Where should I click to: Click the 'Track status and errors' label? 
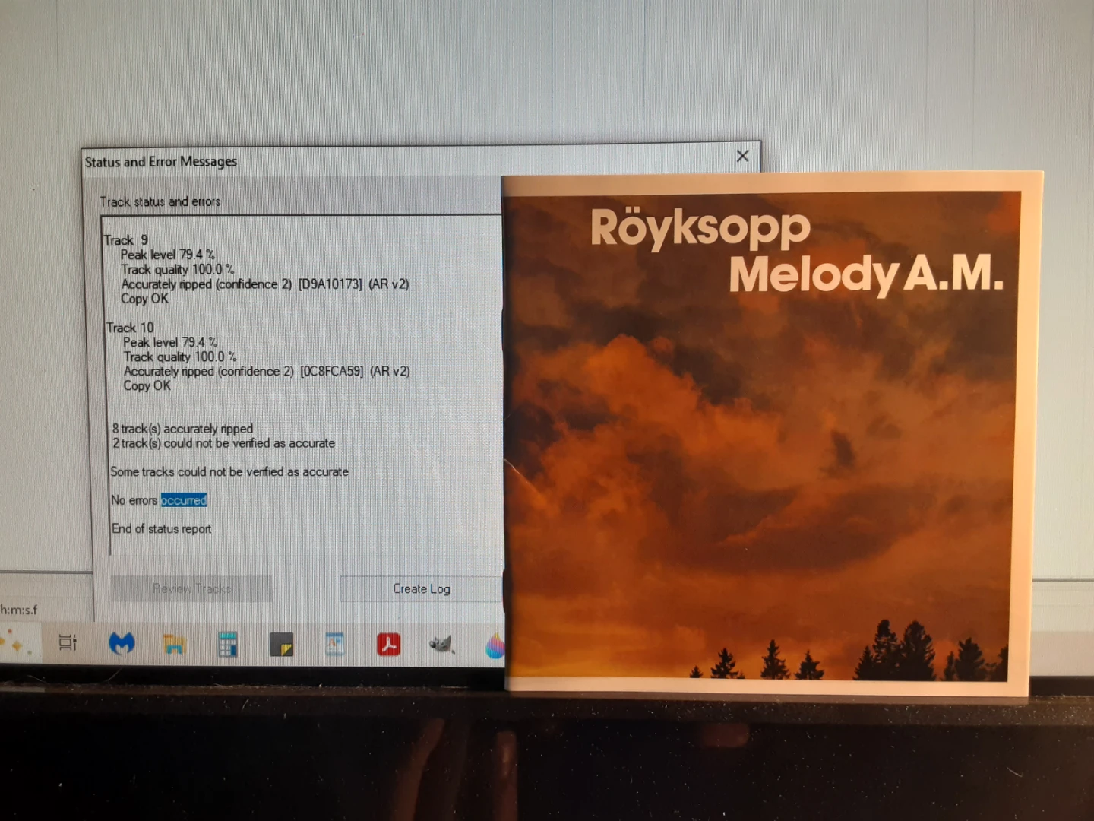click(x=160, y=201)
